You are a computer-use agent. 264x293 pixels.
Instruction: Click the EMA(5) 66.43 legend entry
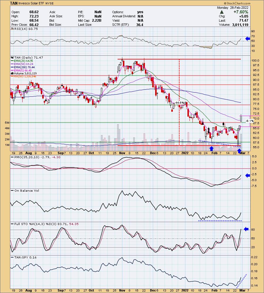pos(21,70)
